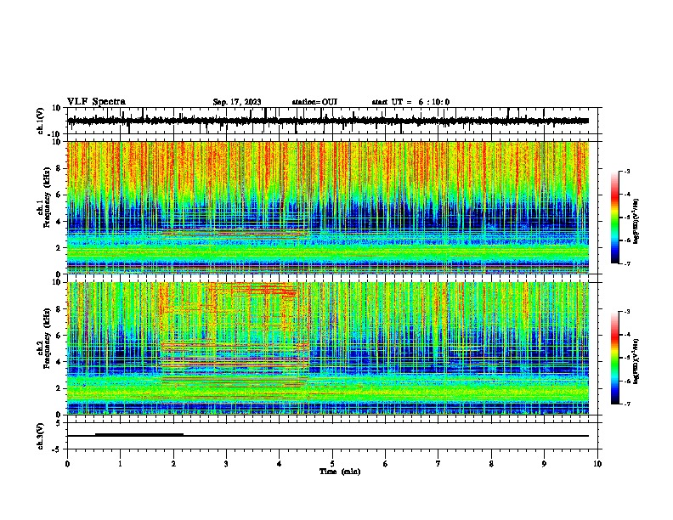Screen dimensions: 673x520
Task: Click time axis tick label "1"
Action: [x=120, y=464]
